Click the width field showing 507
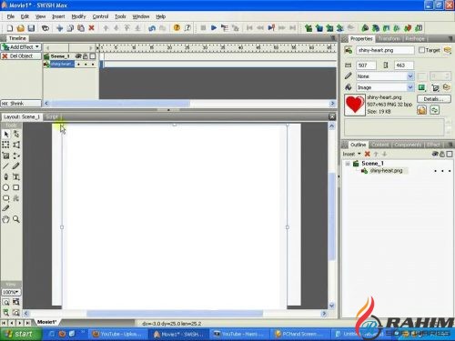 click(x=366, y=65)
